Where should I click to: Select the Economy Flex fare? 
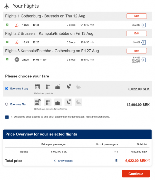coord(7,104)
